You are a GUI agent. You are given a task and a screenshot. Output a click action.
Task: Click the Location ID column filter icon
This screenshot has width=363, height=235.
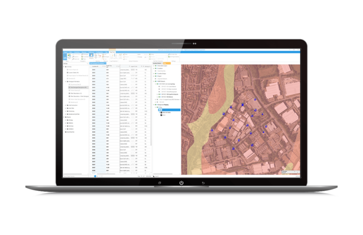pos(103,67)
